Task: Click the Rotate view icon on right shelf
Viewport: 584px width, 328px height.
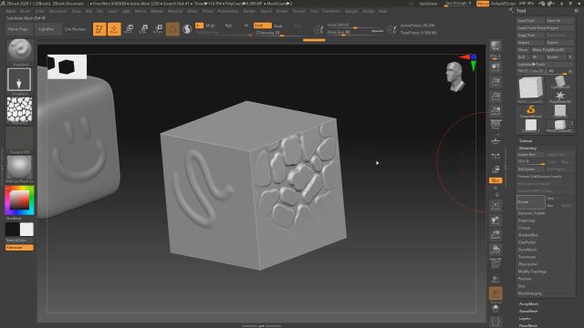Action: click(495, 249)
